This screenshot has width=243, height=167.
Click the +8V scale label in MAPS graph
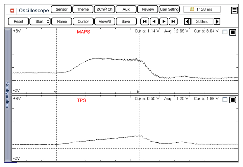(x=17, y=31)
